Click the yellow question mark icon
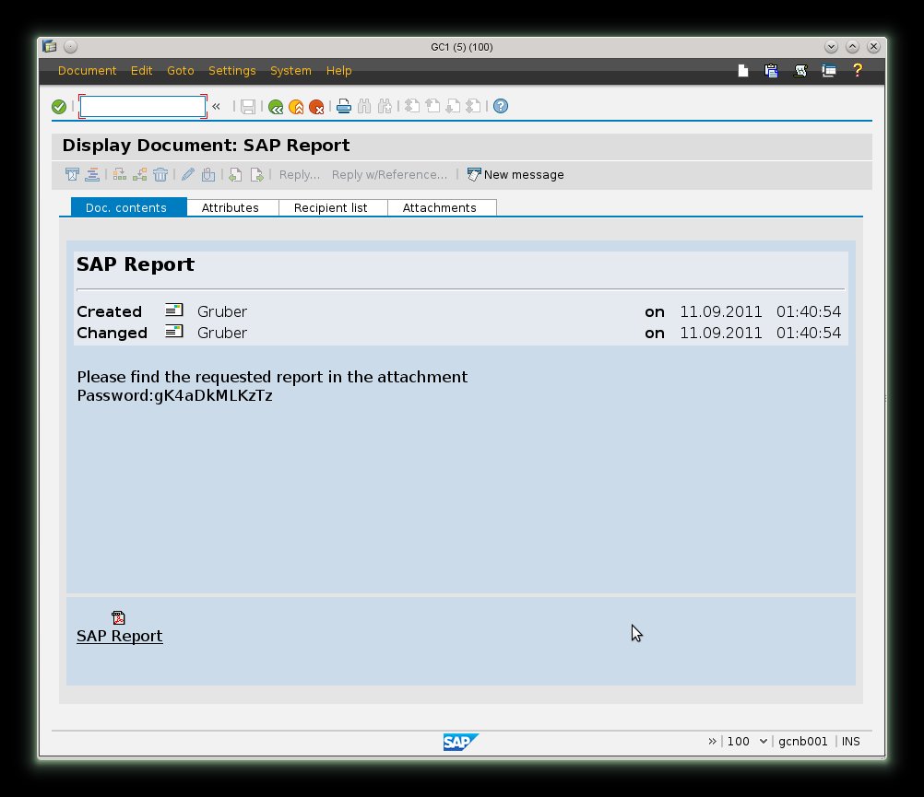924x797 pixels. [x=857, y=70]
